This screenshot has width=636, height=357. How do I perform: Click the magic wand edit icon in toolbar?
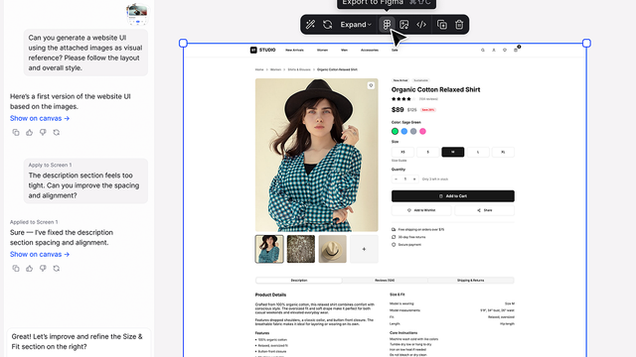310,25
